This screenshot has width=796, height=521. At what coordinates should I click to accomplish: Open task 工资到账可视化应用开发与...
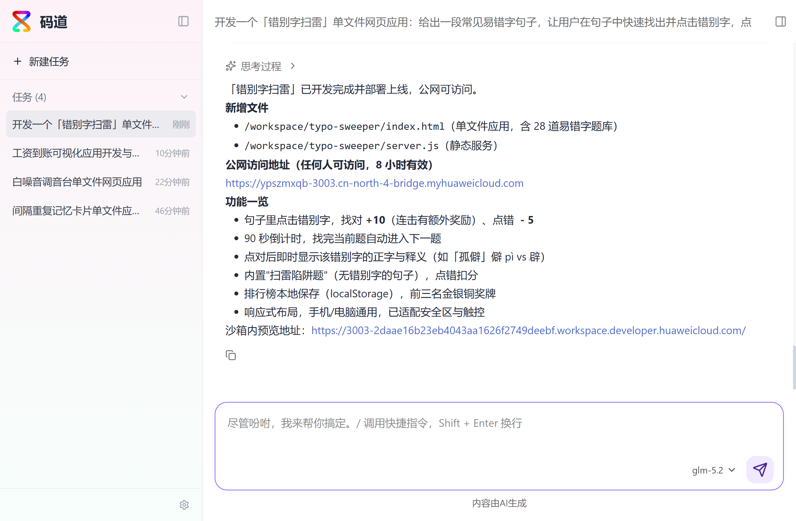pos(101,153)
